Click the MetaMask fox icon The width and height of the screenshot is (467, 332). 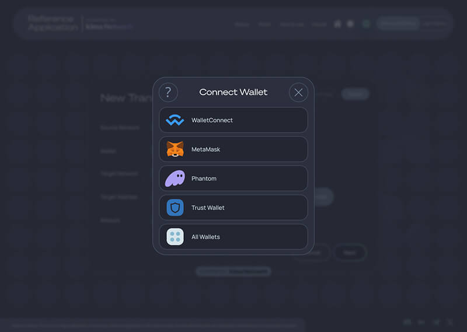pyautogui.click(x=175, y=149)
